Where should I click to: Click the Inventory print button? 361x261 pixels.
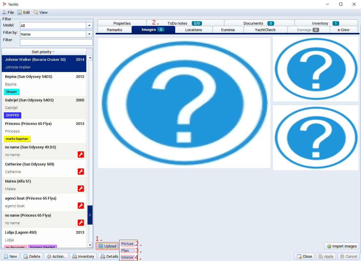tap(83, 256)
